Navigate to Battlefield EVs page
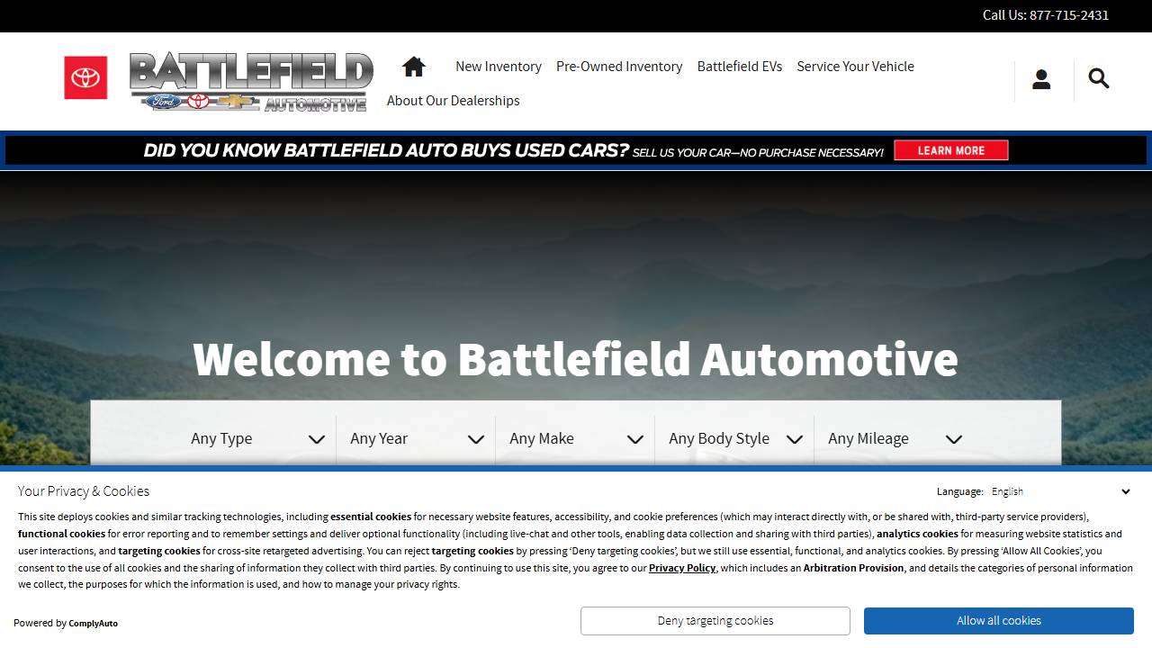The image size is (1152, 648). click(x=739, y=66)
